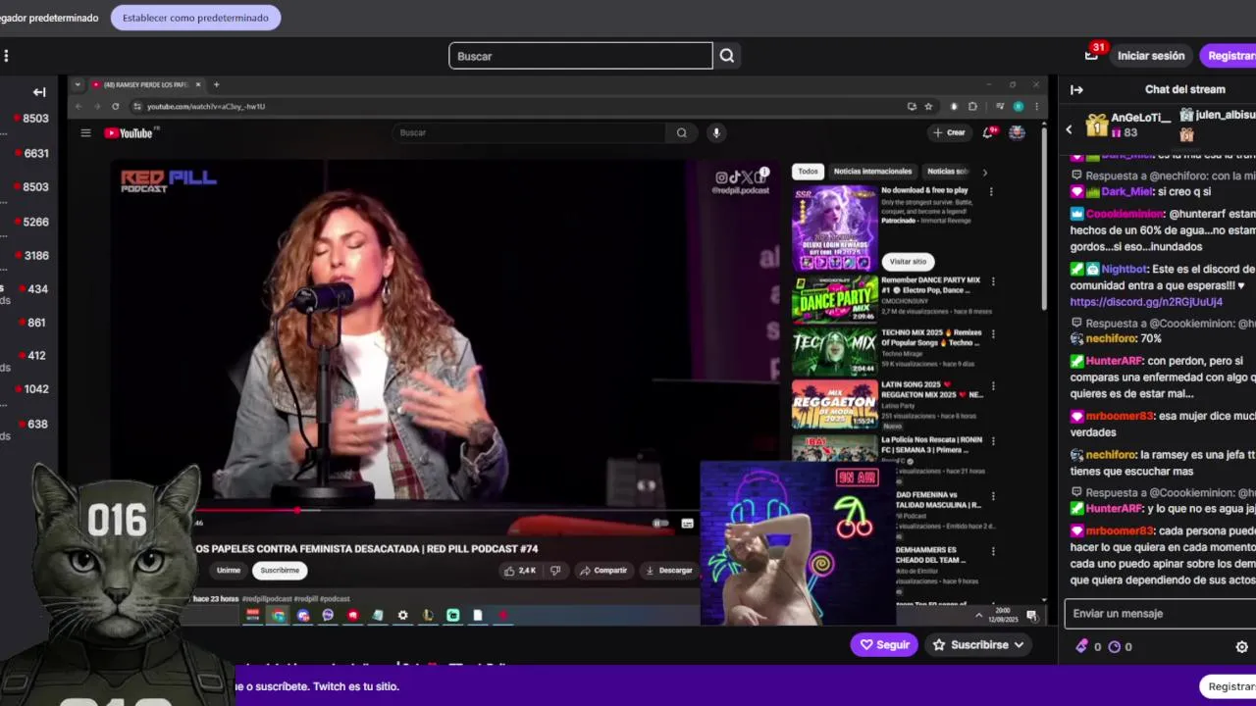
Task: Click username HunterARF in 'con perdon' message
Action: point(1114,361)
